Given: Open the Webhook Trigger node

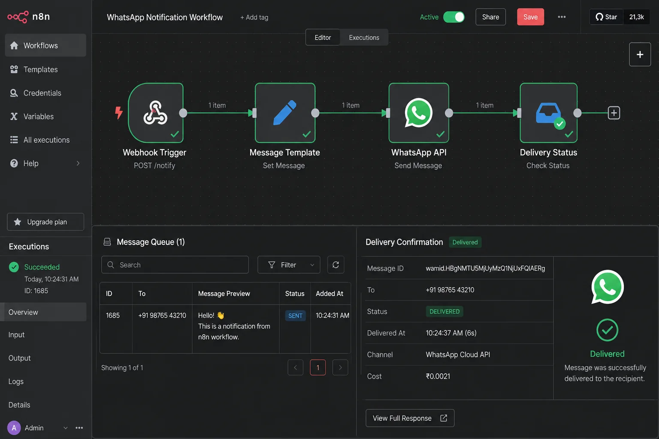Looking at the screenshot, I should click(x=156, y=113).
